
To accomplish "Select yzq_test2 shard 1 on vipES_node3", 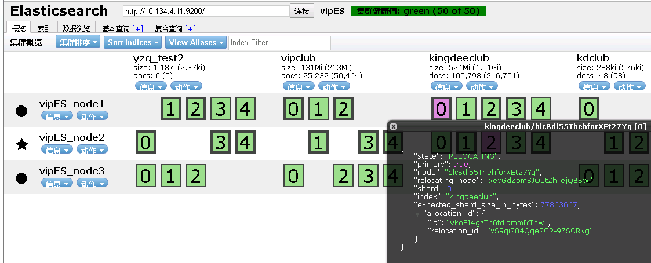I will 170,176.
